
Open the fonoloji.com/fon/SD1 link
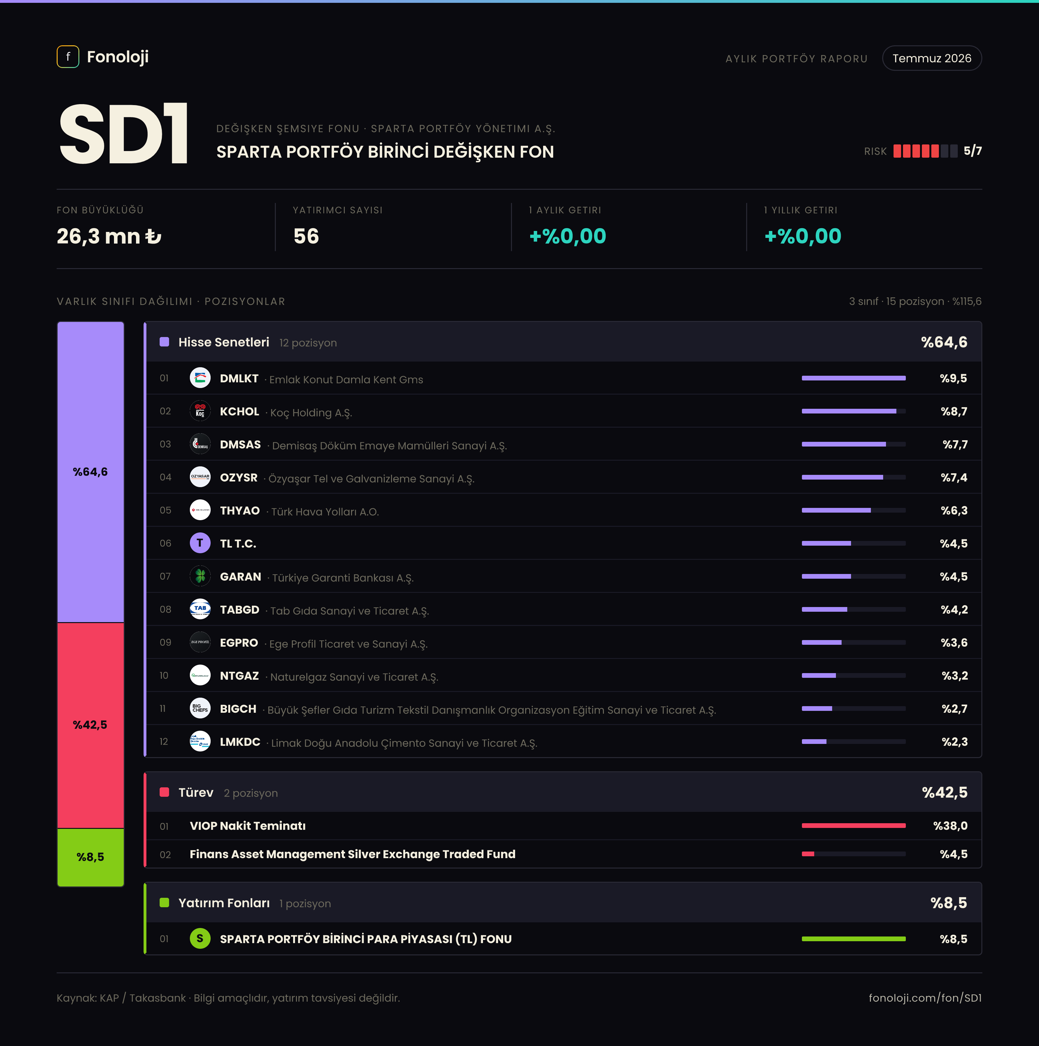click(x=925, y=998)
